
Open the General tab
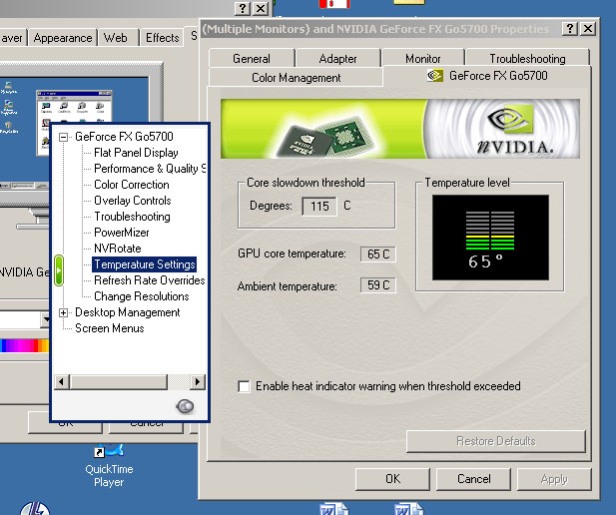252,59
